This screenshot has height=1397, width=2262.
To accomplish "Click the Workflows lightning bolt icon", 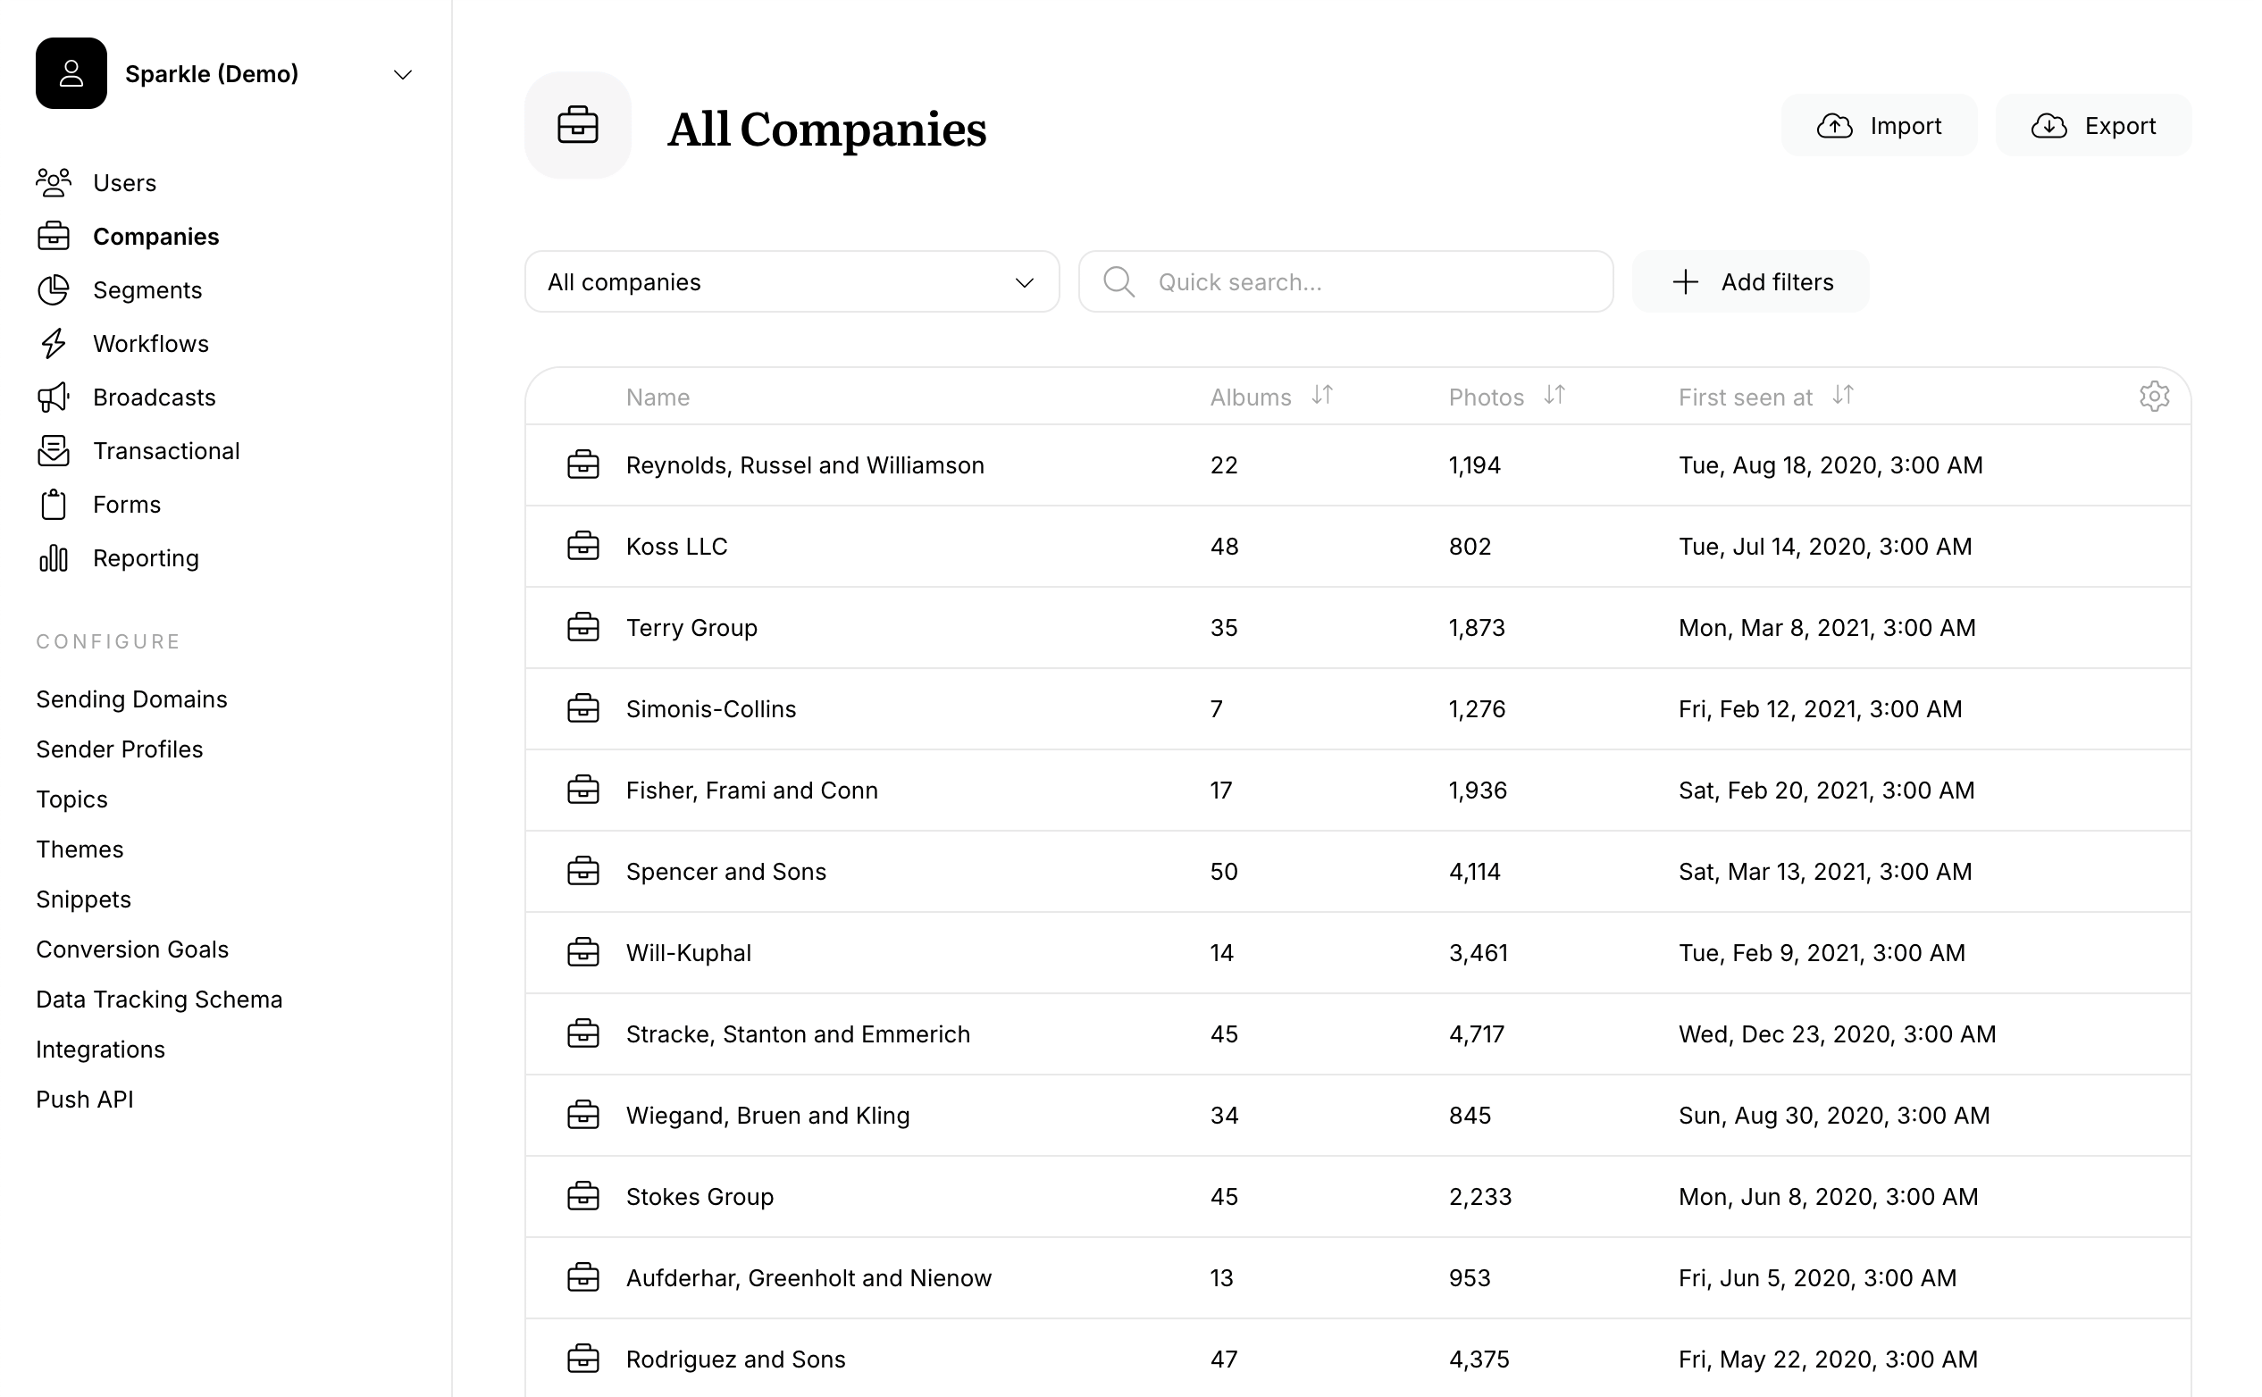I will click(x=54, y=343).
